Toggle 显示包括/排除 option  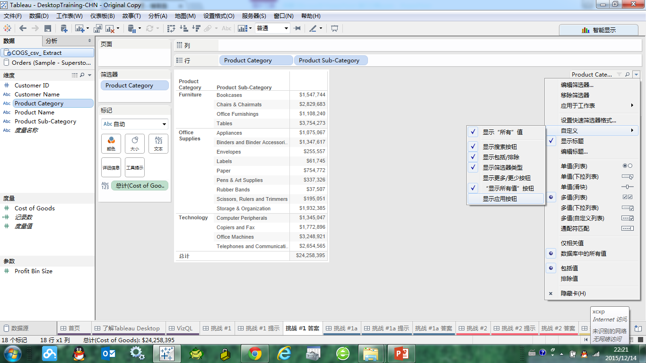pyautogui.click(x=505, y=157)
